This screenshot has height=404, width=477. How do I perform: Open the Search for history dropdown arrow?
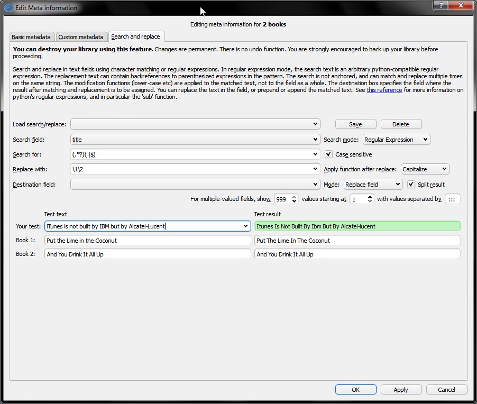pyautogui.click(x=315, y=154)
